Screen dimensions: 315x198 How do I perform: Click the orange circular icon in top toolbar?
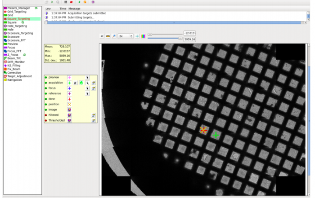pos(85,2)
